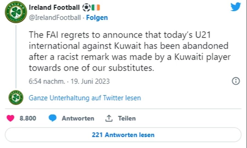Viewport: 247px width, 148px height.
Task: Click the share upload arrow icon
Action: 109,118
